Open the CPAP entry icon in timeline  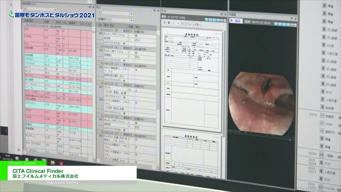[322, 124]
